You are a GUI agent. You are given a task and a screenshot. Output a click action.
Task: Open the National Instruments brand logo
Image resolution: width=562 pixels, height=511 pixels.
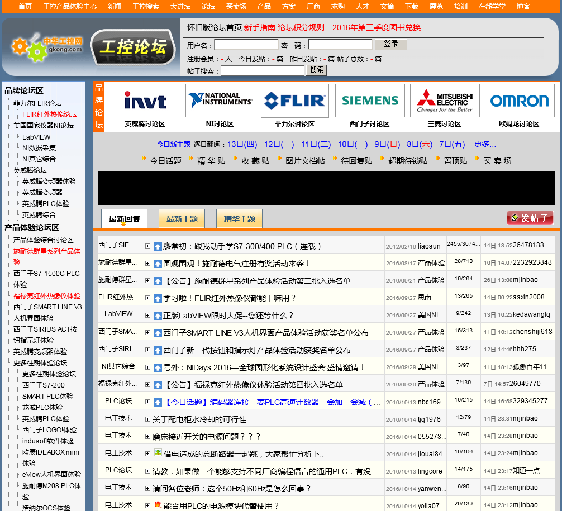[x=220, y=101]
